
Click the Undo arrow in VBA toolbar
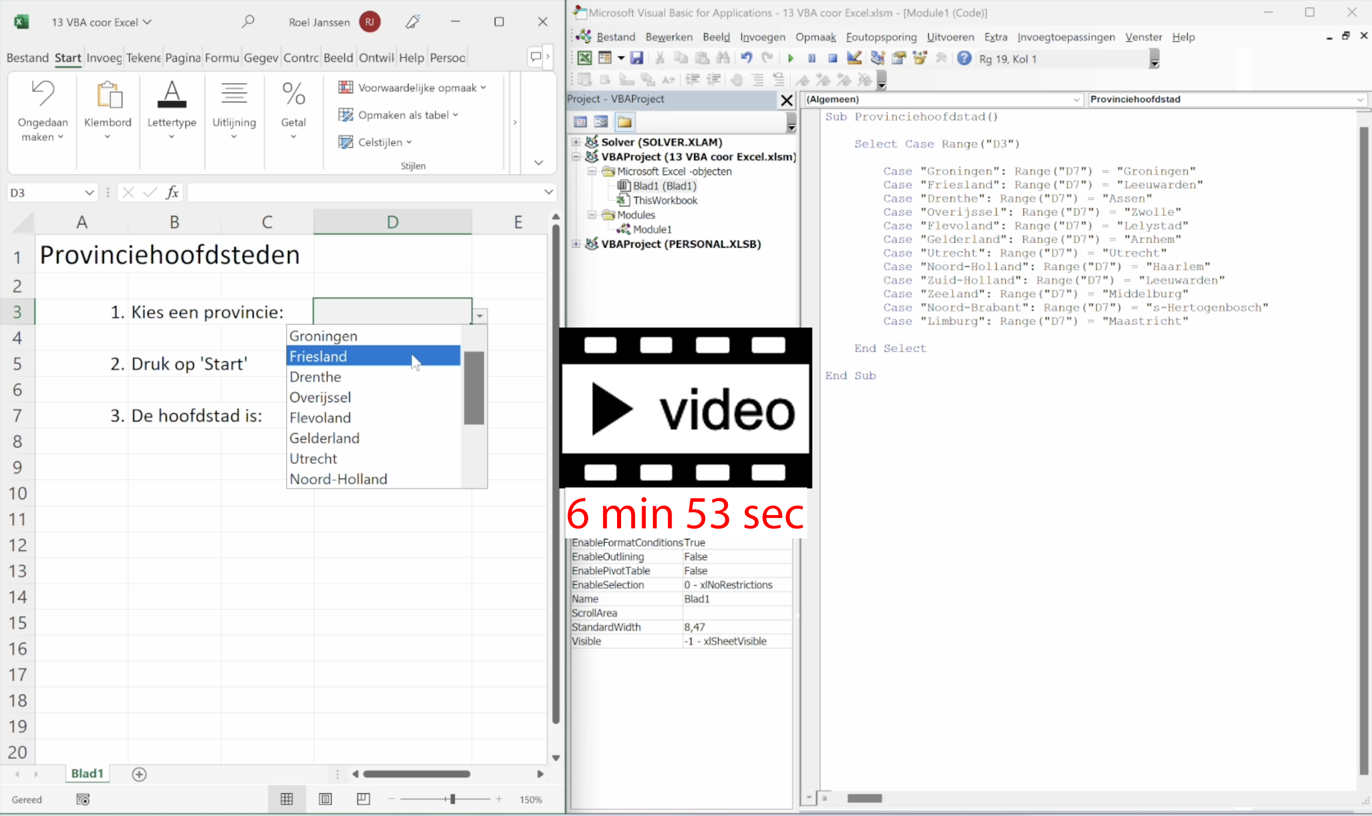pos(746,58)
